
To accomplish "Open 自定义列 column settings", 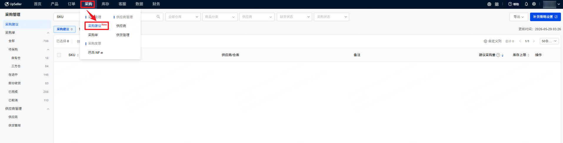I will (x=492, y=41).
